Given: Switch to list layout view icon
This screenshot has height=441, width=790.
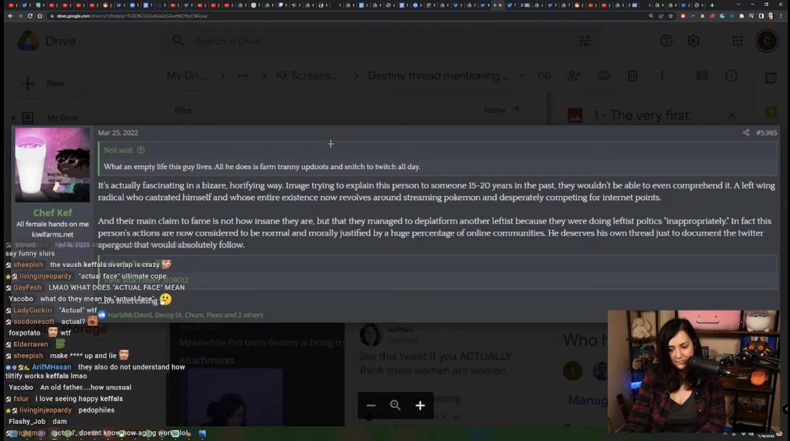Looking at the screenshot, I should click(x=702, y=76).
